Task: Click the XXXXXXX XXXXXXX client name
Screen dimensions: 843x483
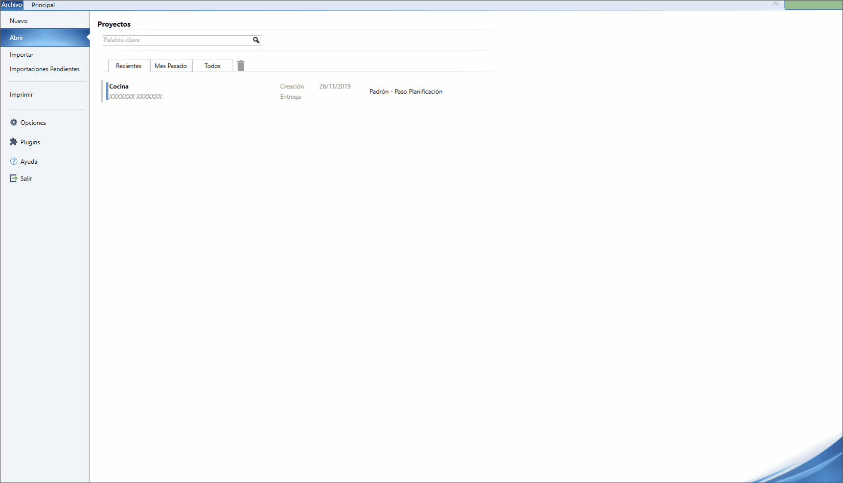Action: coord(135,97)
